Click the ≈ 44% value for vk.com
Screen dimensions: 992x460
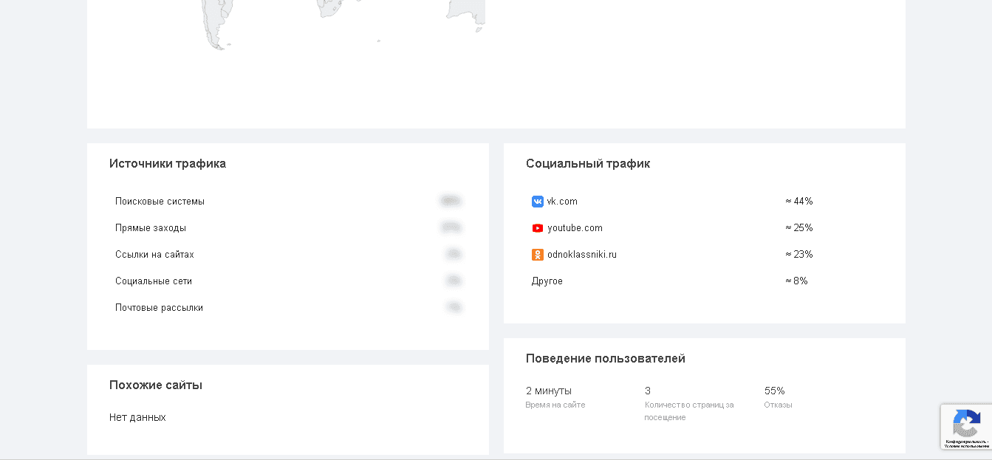798,202
